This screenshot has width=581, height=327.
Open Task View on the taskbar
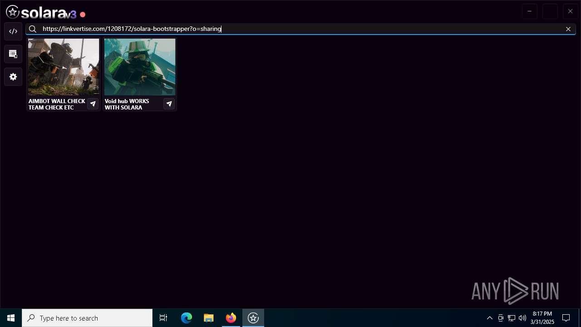[163, 318]
